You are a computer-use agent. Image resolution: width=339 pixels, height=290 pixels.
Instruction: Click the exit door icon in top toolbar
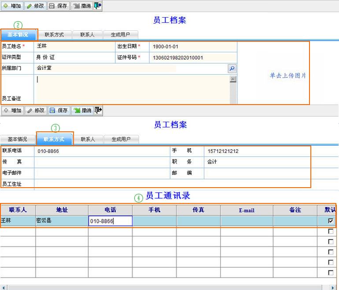tap(98, 6)
